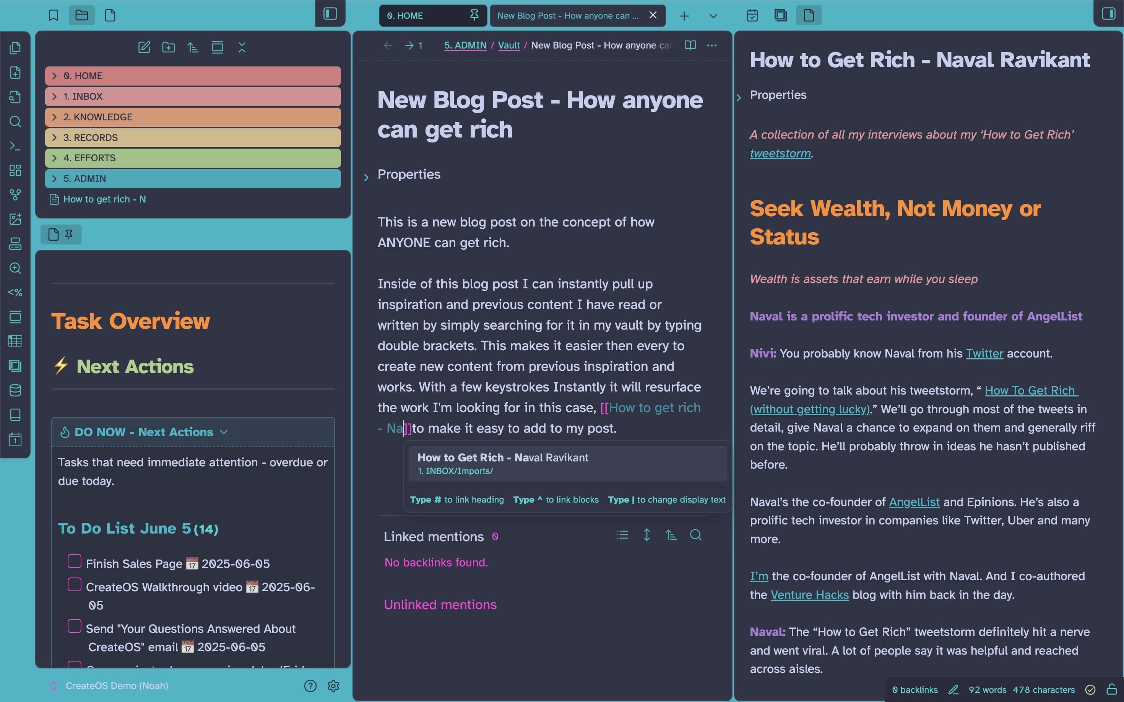Change backlinks sort order

pyautogui.click(x=671, y=535)
